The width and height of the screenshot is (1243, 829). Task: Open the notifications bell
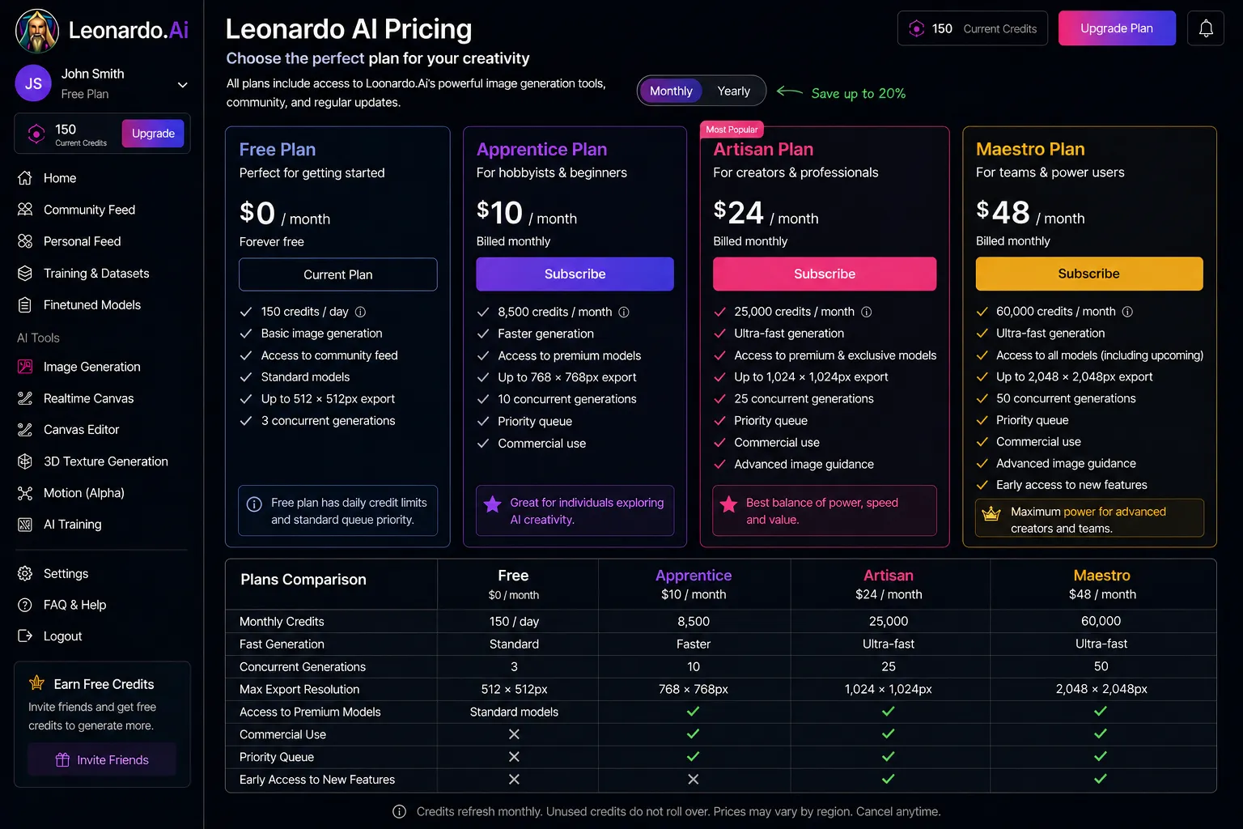tap(1206, 28)
